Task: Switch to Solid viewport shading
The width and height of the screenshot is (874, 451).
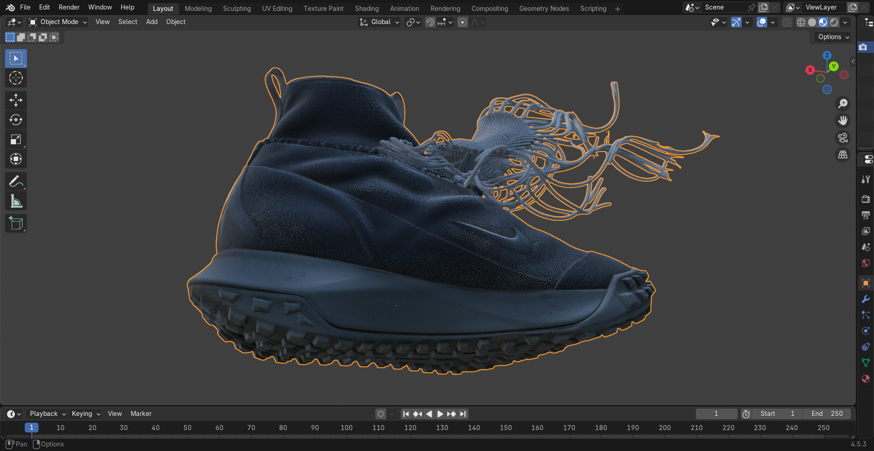Action: point(812,22)
